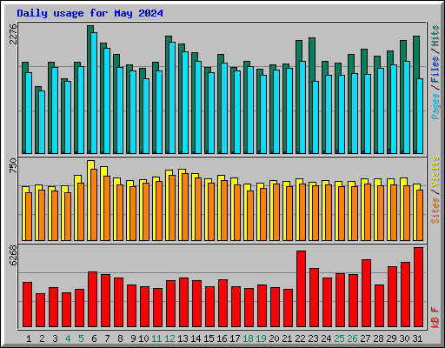Click the 2276 hits axis label
The width and height of the screenshot is (445, 348).
click(13, 34)
